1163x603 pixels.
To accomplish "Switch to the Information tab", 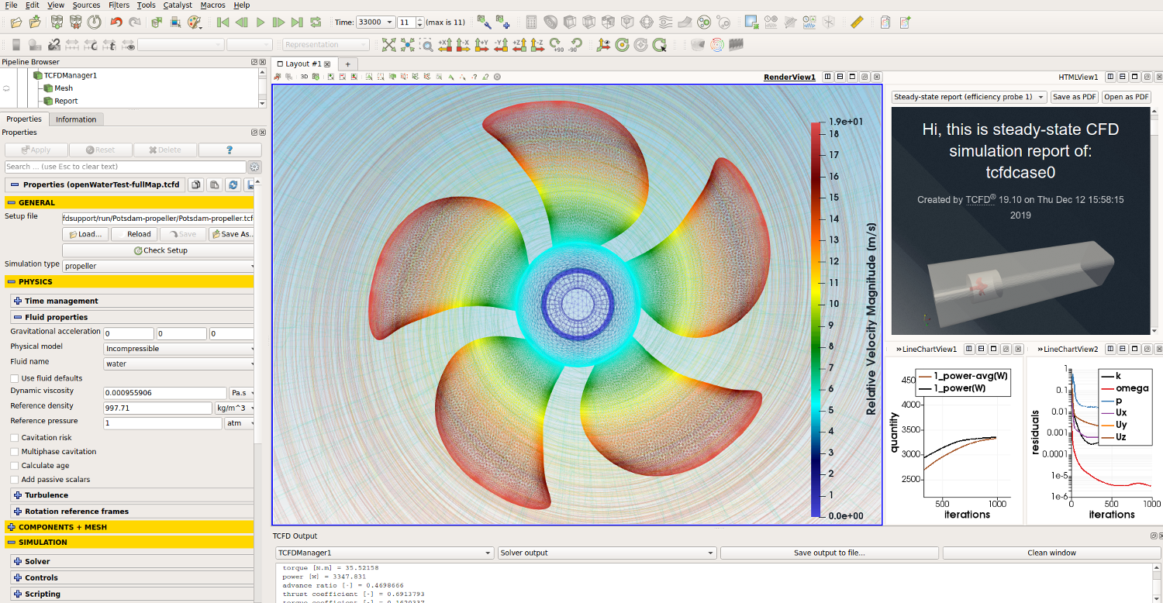I will point(76,119).
